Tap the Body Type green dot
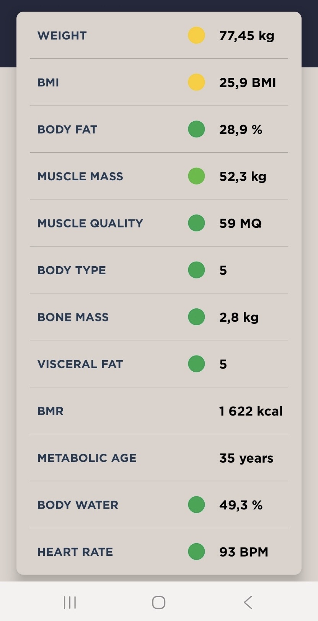318x621 pixels. [196, 270]
